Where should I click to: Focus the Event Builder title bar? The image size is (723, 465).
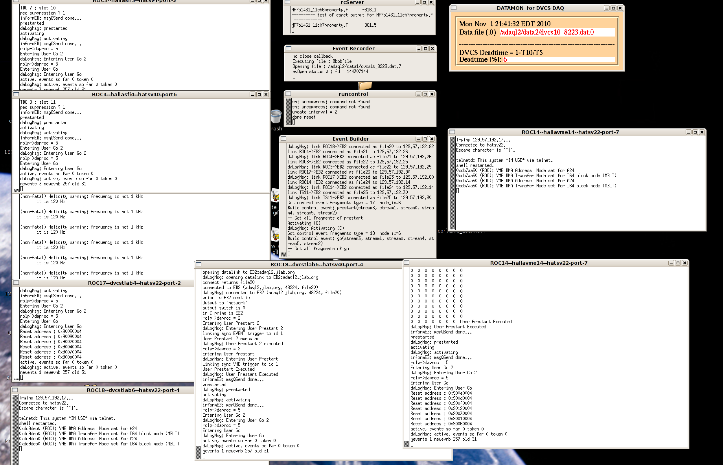pos(351,139)
